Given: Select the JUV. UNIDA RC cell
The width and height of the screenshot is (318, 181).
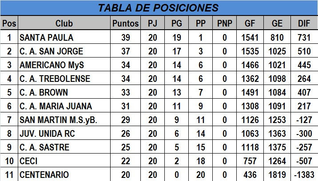Looking at the screenshot, I should (64, 134).
